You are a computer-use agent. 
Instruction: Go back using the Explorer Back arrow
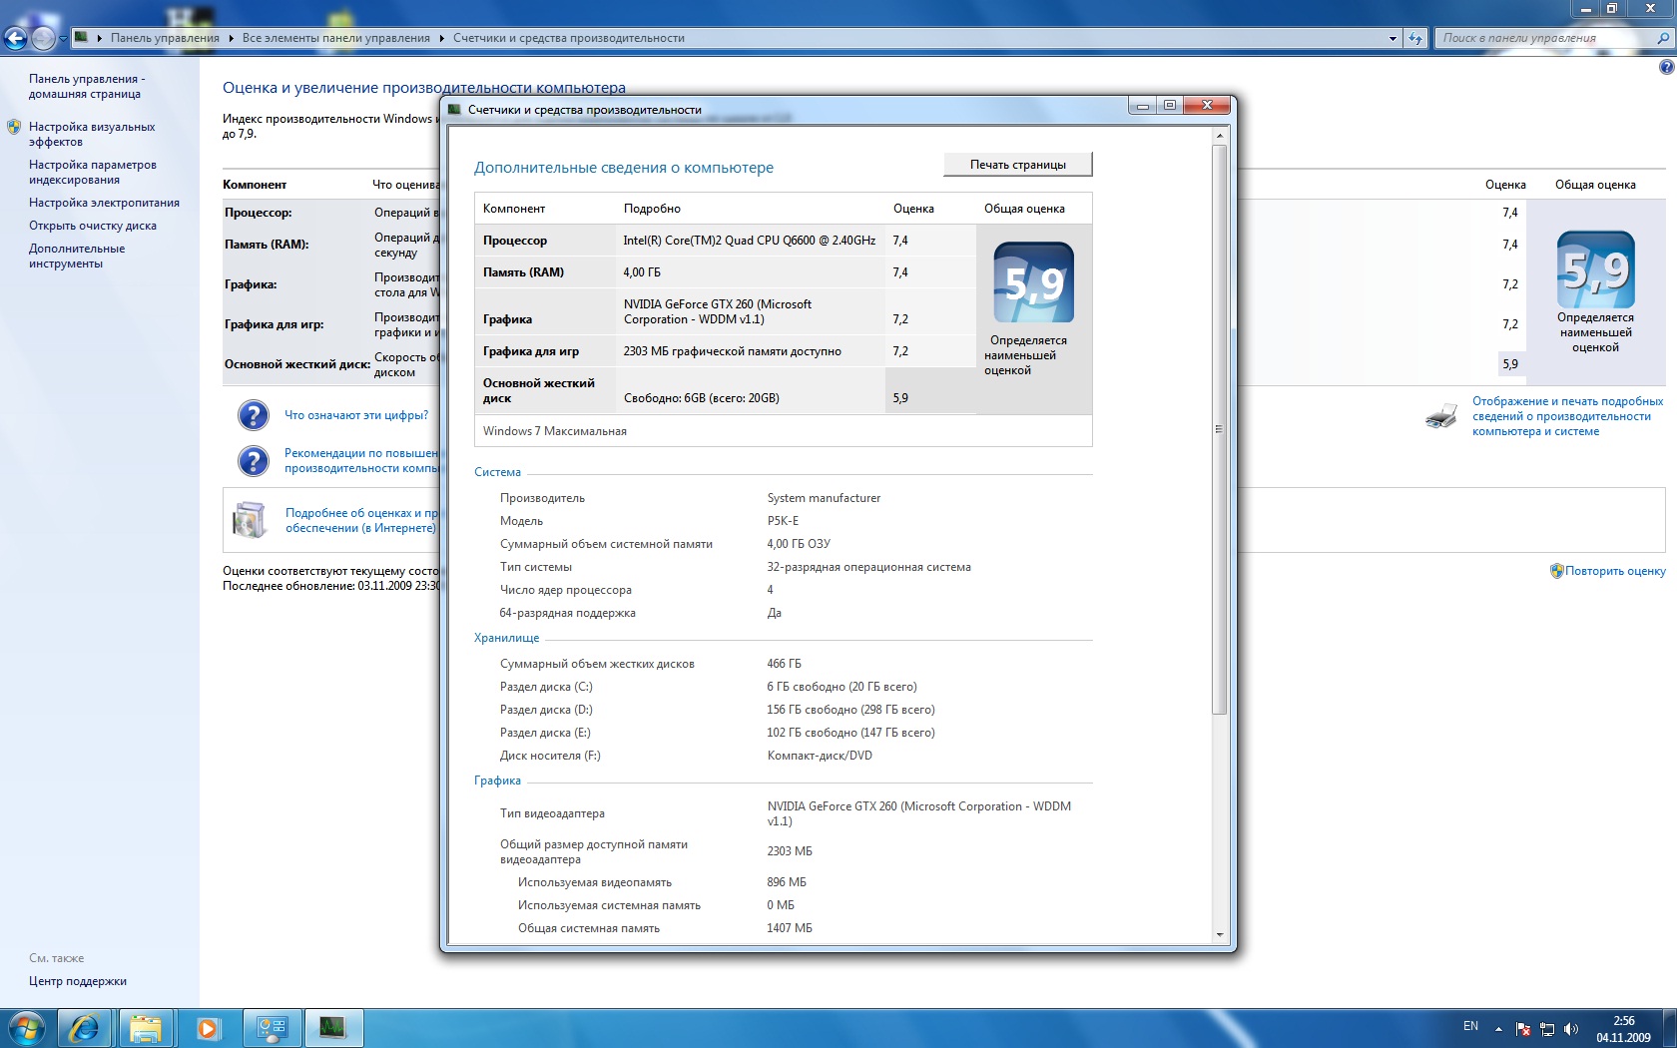[15, 38]
